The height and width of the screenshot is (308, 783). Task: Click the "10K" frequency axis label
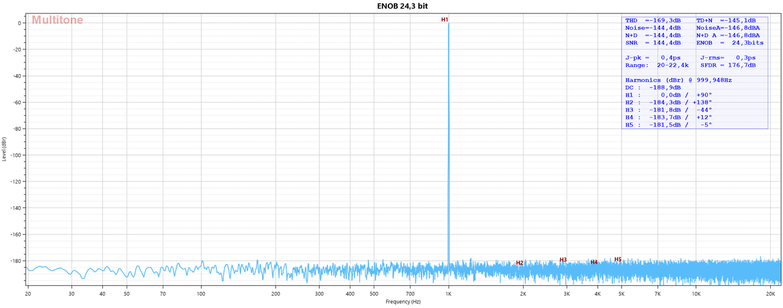696,293
